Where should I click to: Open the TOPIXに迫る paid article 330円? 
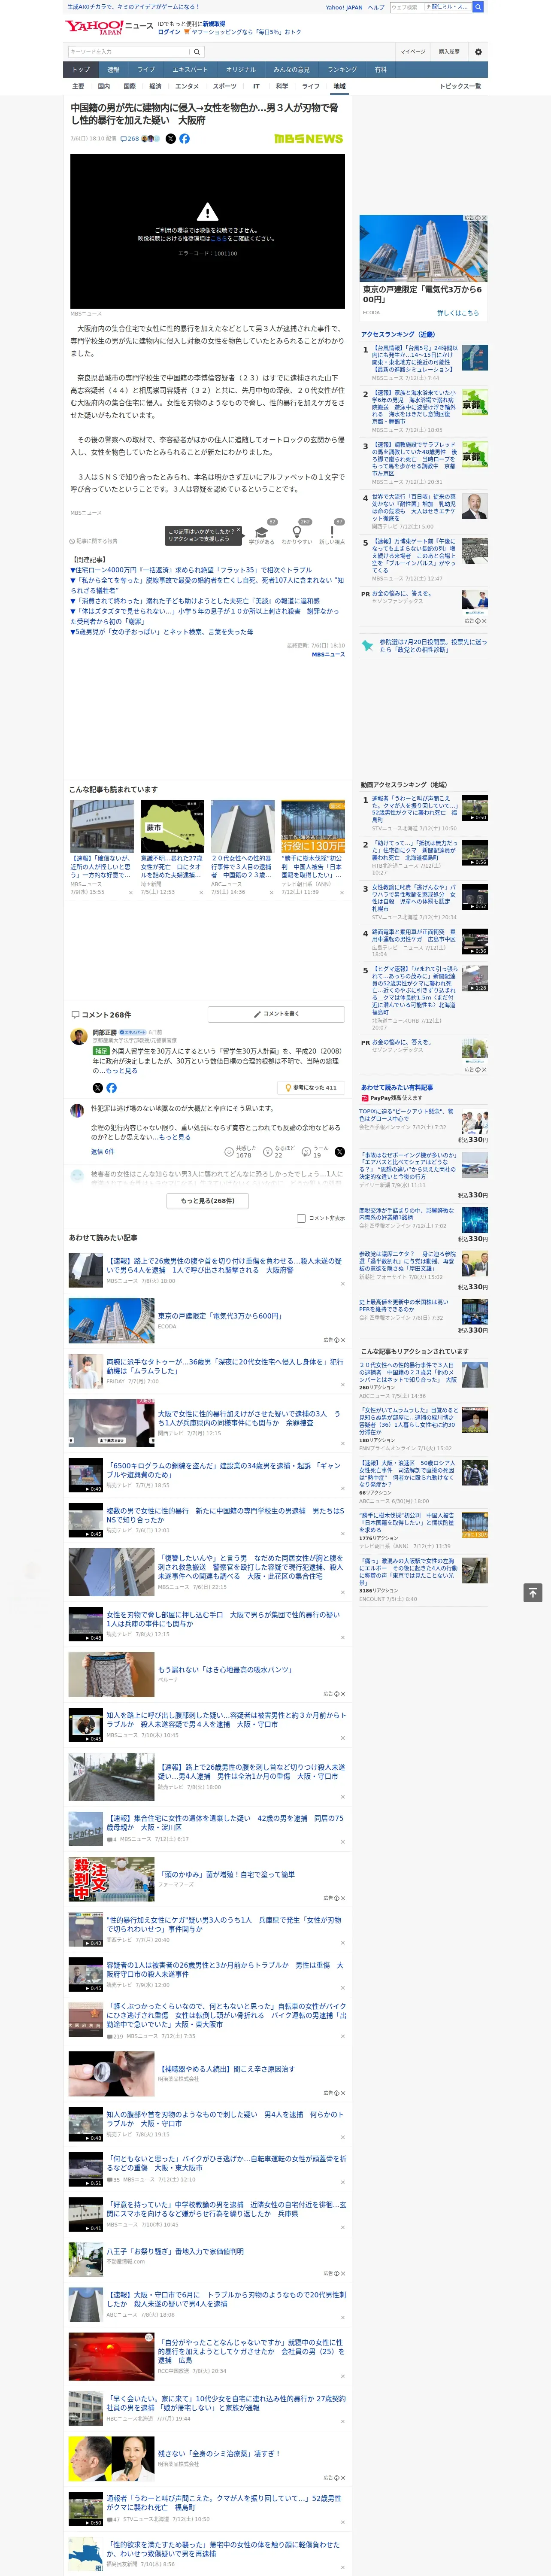(x=406, y=1115)
